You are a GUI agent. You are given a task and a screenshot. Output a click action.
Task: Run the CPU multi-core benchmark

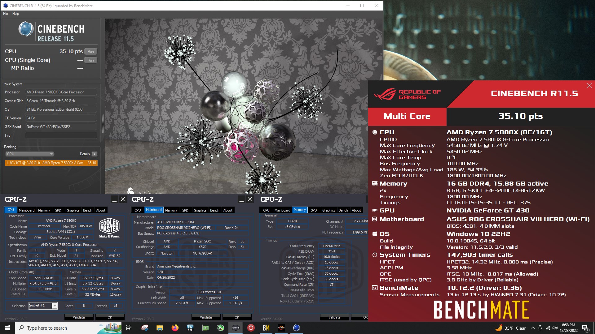90,51
